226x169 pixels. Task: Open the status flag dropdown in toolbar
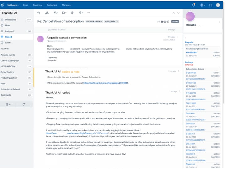pos(64,13)
